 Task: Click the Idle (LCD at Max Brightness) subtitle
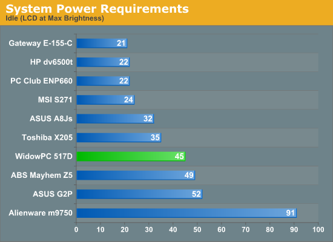point(54,19)
